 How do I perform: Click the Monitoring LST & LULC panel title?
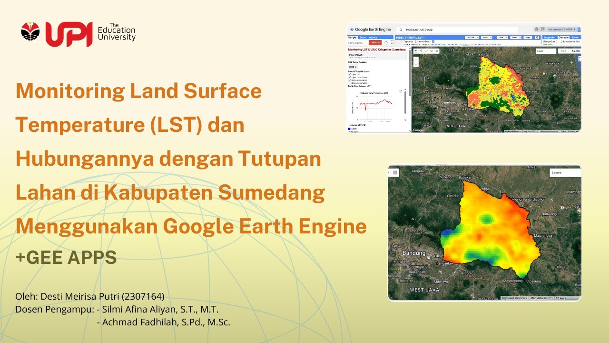(x=377, y=50)
